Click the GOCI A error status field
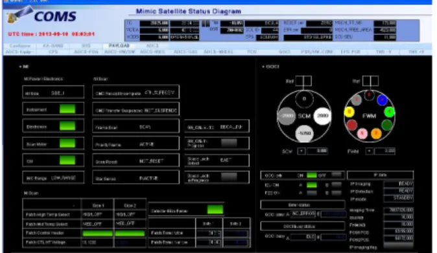This screenshot has height=253, width=437. [x=303, y=214]
